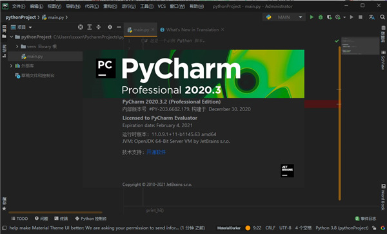Click the orange circle indicator in status bar

[x=248, y=228]
